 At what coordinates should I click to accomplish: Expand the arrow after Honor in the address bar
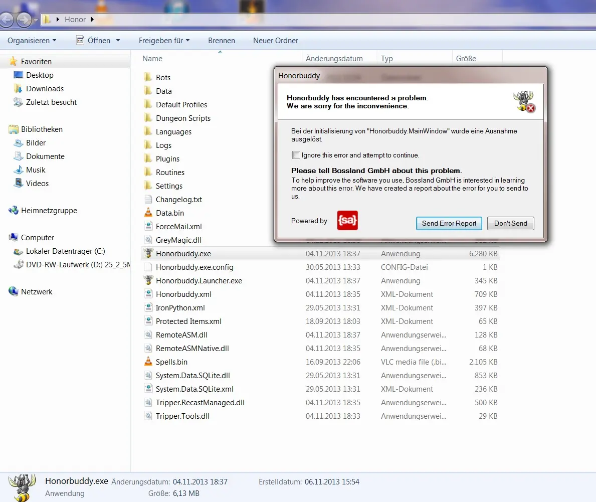pos(92,20)
